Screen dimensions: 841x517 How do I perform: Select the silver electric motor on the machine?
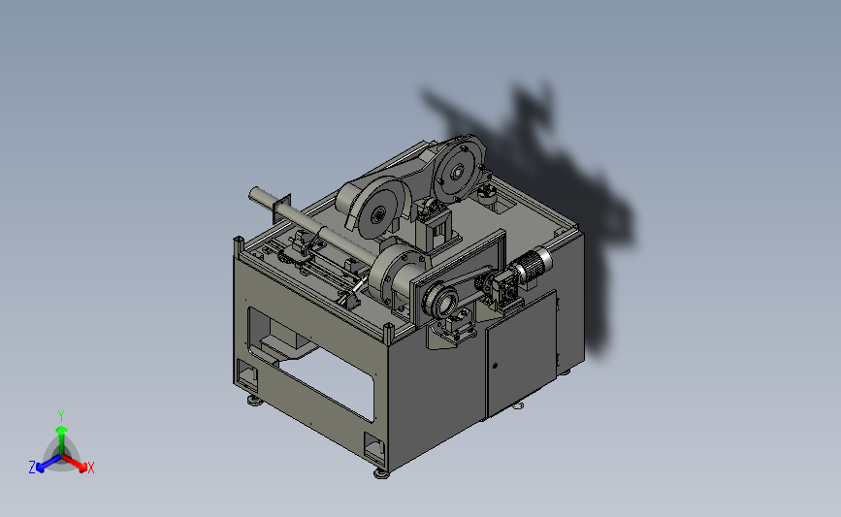tap(533, 264)
